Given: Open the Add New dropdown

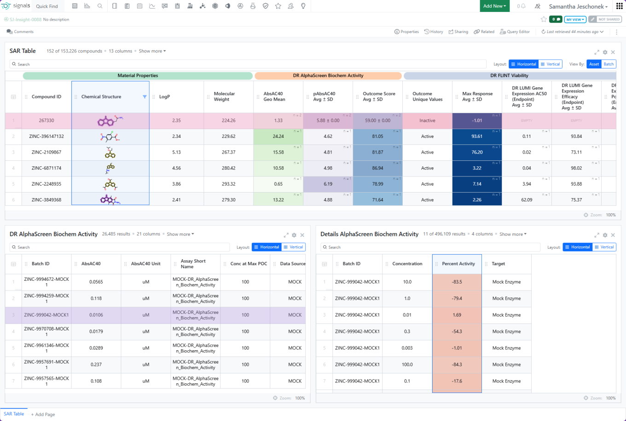Looking at the screenshot, I should (x=495, y=6).
